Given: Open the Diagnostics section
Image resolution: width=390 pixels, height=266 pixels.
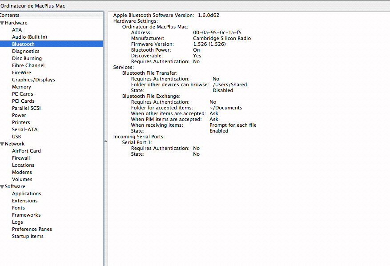Looking at the screenshot, I should [26, 51].
